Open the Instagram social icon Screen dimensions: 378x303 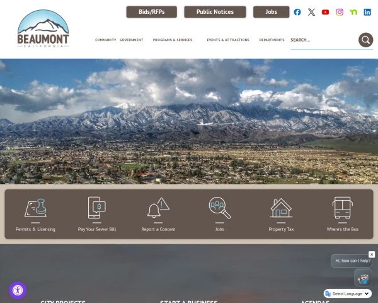(340, 12)
